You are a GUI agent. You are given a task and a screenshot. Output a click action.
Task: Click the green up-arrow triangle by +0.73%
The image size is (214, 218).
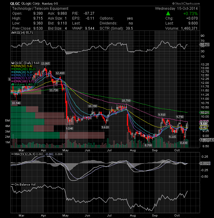tap(168, 13)
